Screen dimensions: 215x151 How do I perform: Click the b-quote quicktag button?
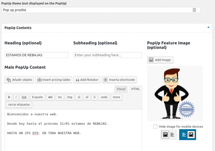(x=37, y=97)
